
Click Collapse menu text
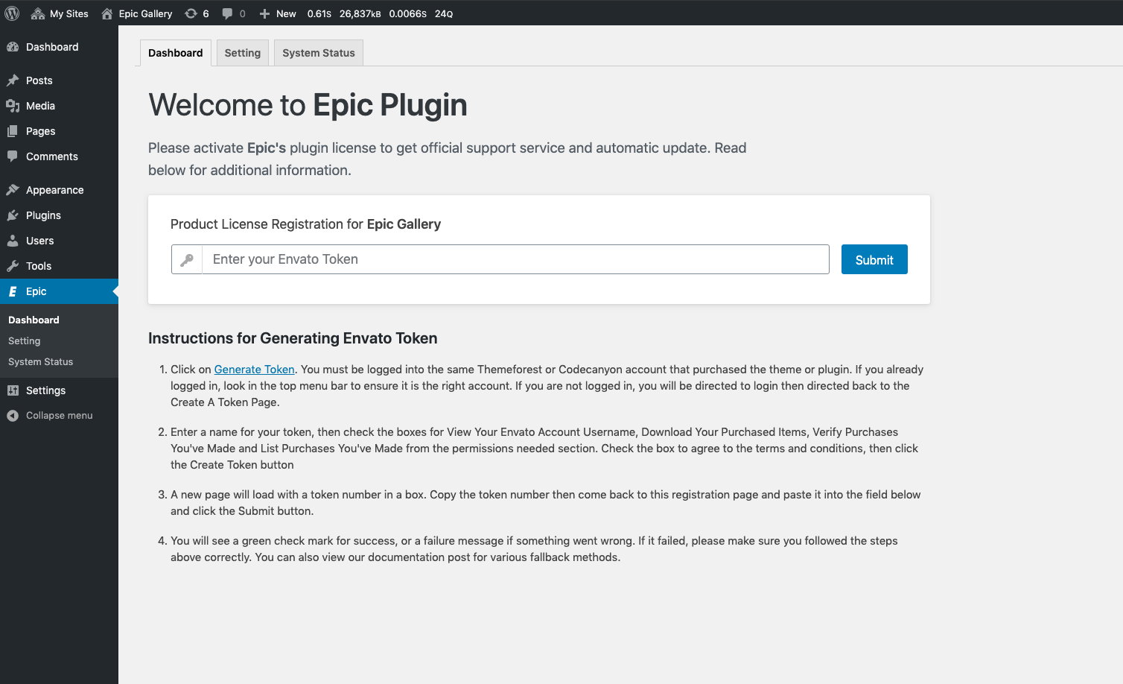pyautogui.click(x=60, y=416)
